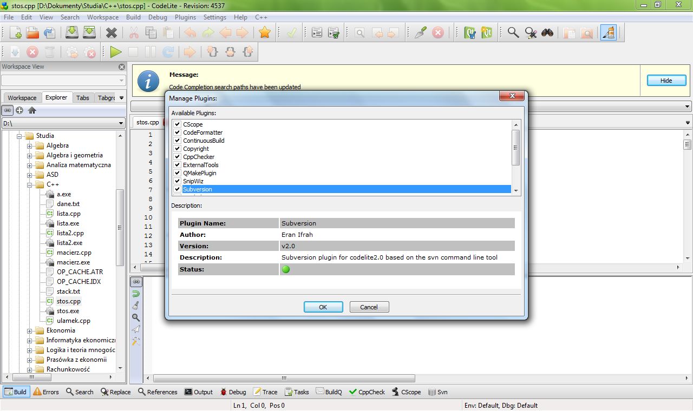This screenshot has height=411, width=693.
Task: Click the yellow star bookmark icon
Action: click(x=265, y=32)
